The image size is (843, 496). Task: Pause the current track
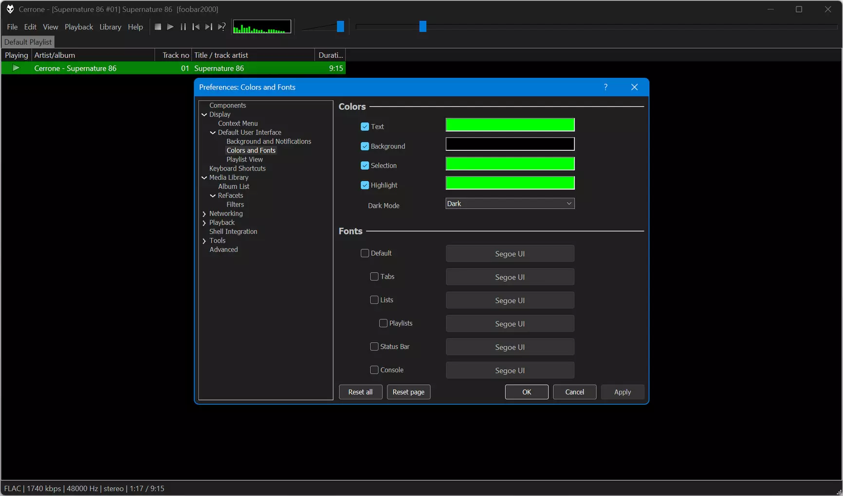183,27
